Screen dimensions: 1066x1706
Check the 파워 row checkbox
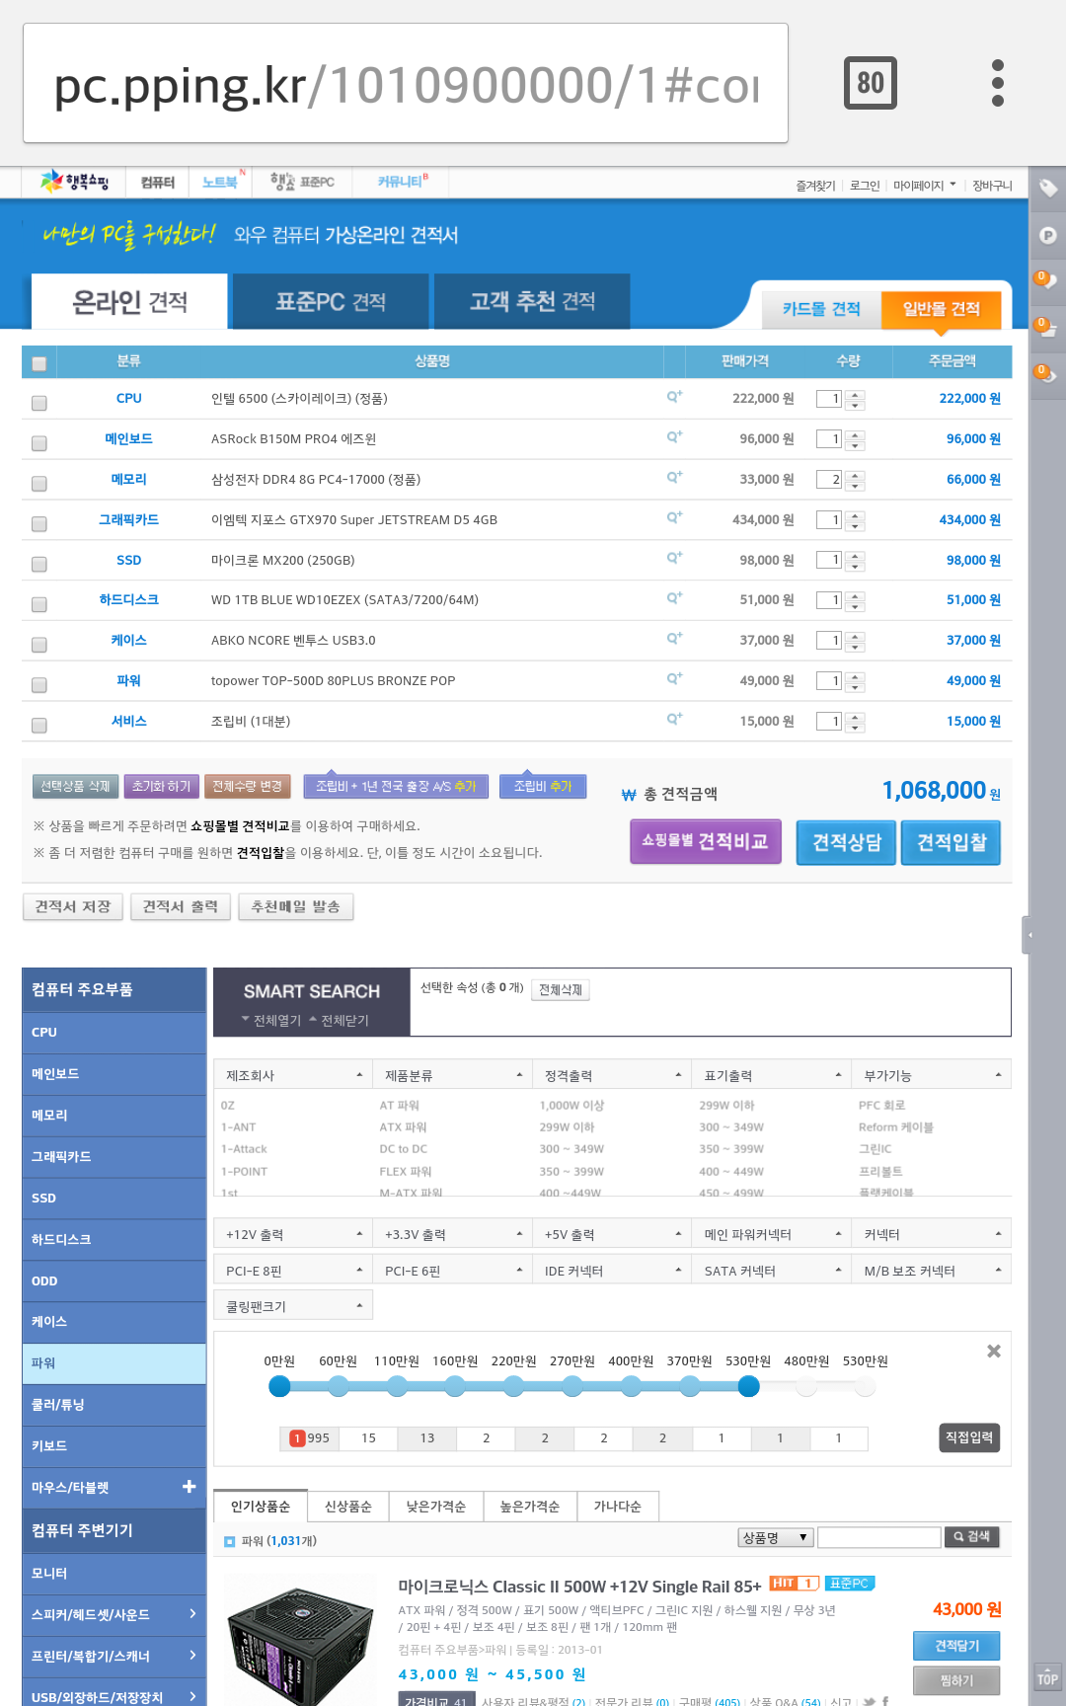click(x=39, y=685)
